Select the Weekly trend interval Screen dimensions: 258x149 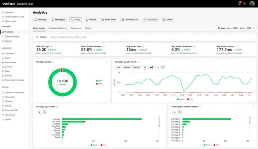point(127,67)
